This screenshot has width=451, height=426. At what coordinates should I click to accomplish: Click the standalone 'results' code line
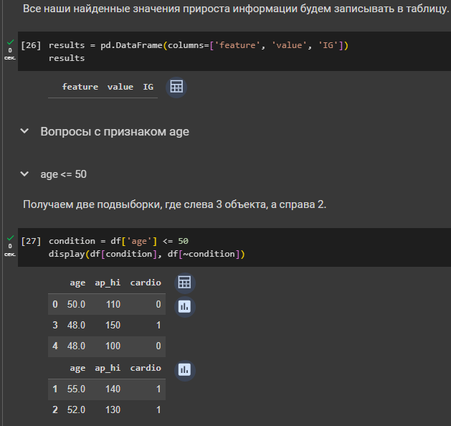(67, 58)
